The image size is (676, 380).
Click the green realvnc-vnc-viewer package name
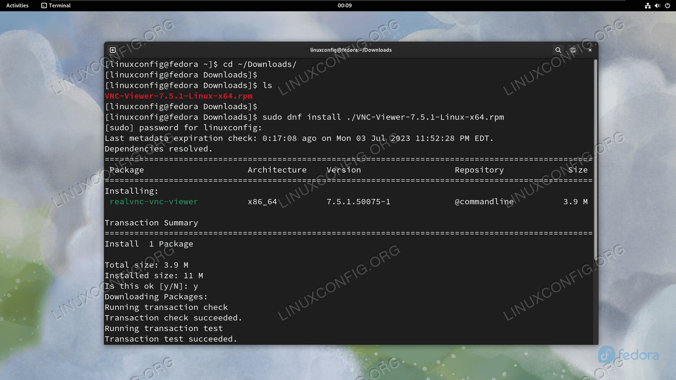(x=154, y=202)
